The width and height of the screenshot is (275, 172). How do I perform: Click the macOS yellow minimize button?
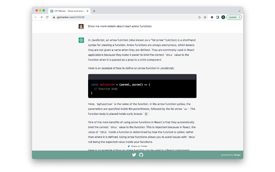[x=40, y=10]
